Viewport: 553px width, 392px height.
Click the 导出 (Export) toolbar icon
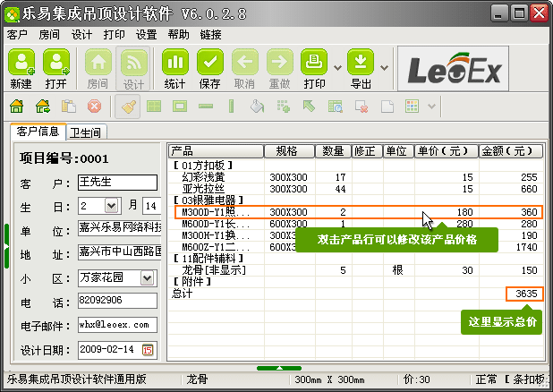pyautogui.click(x=361, y=69)
